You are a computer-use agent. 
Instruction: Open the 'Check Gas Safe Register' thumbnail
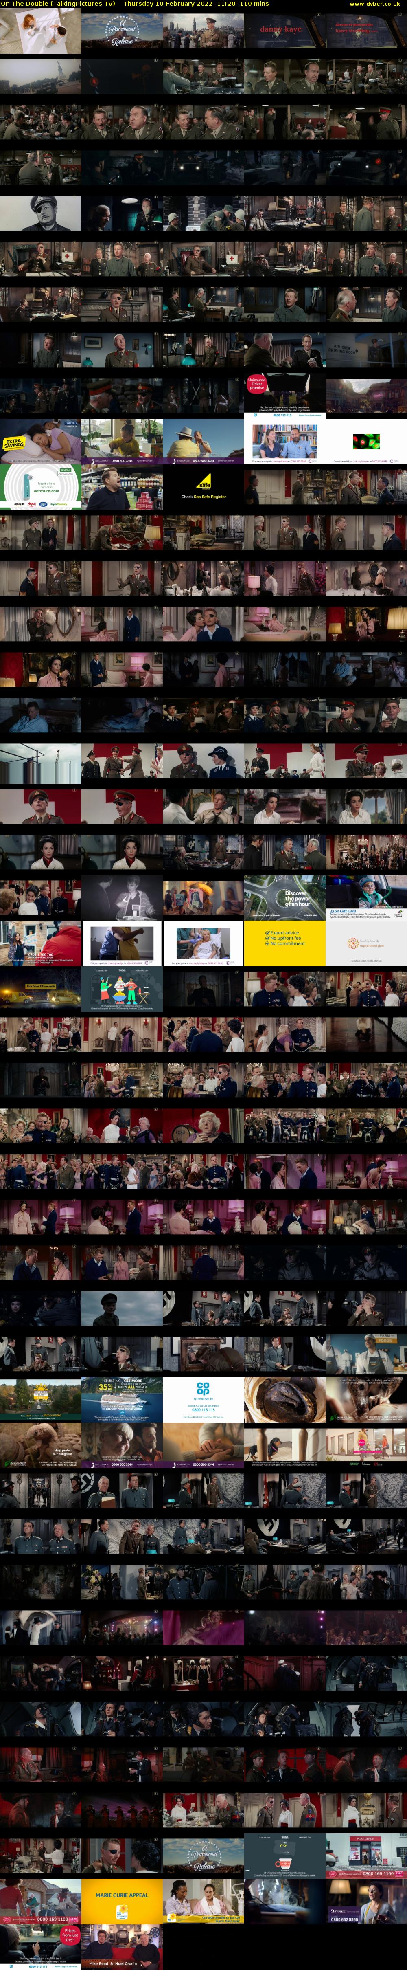[x=203, y=486]
